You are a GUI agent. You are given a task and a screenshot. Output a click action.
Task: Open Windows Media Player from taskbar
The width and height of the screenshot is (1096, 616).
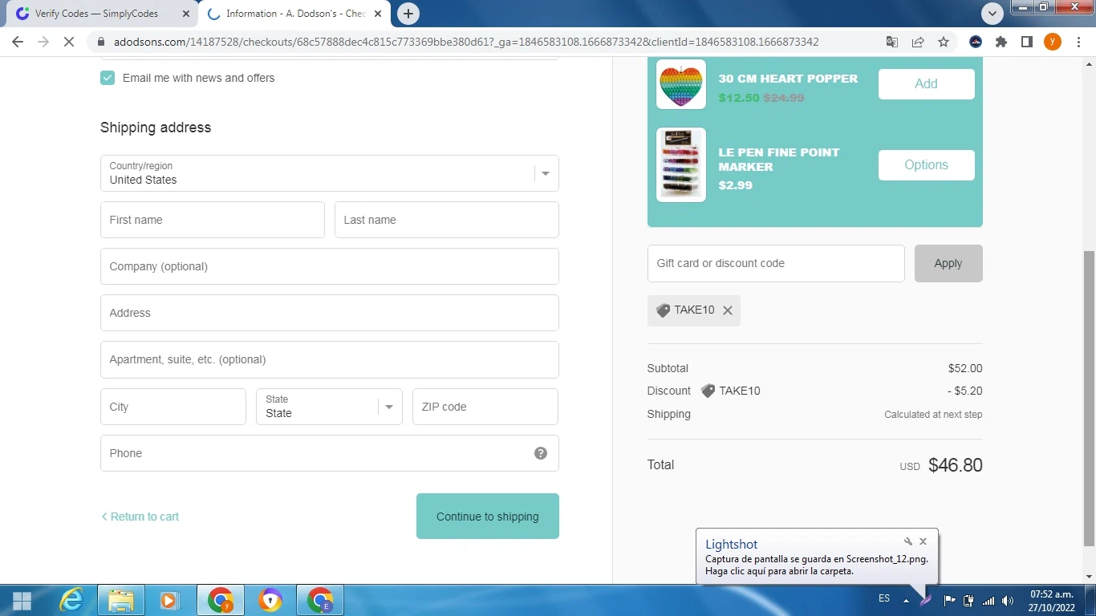tap(169, 600)
